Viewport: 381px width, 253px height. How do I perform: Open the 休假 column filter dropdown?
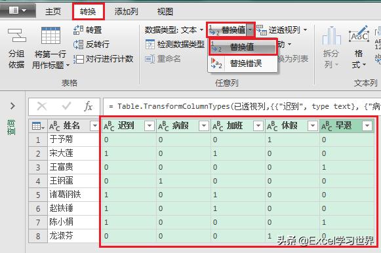click(313, 126)
